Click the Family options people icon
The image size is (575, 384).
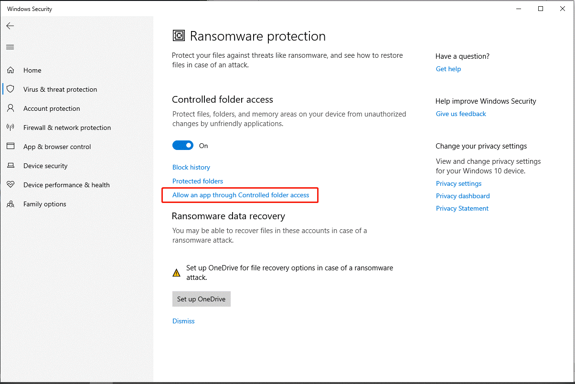point(11,204)
